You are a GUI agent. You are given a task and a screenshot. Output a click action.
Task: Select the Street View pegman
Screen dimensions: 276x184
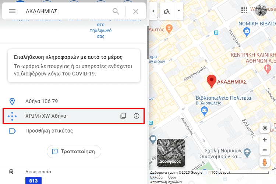click(x=265, y=162)
